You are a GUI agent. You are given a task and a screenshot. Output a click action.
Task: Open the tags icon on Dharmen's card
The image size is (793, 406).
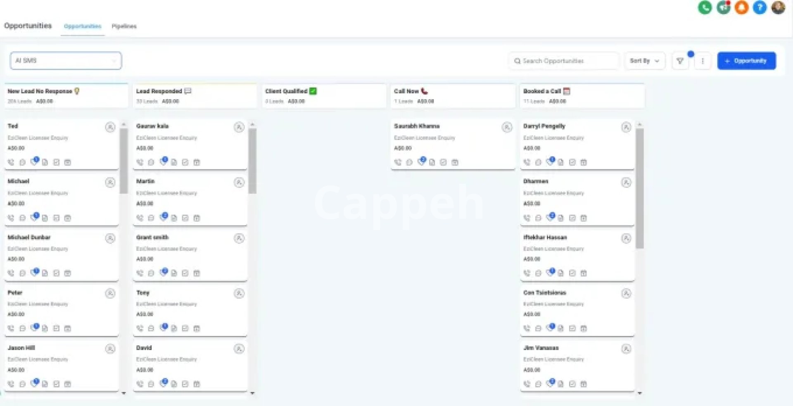point(550,217)
